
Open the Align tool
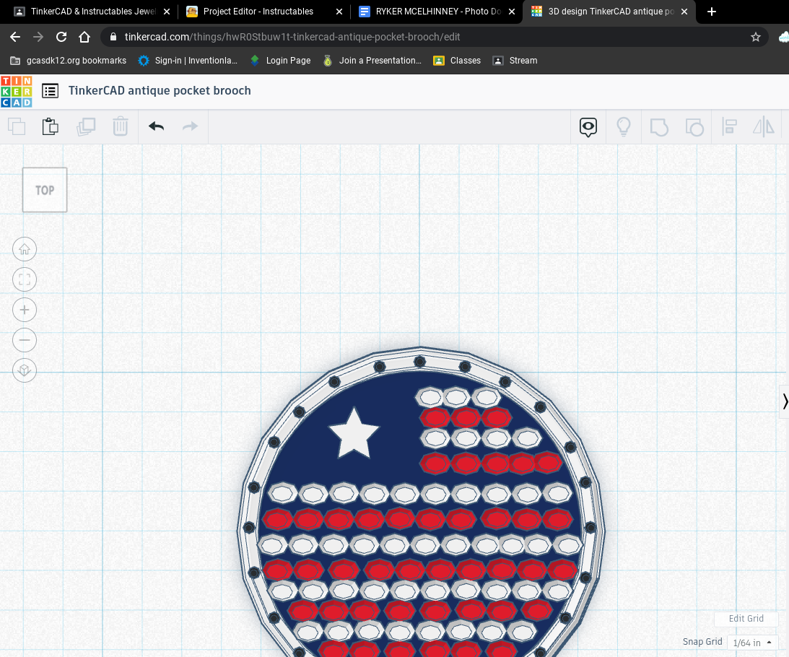pos(729,126)
